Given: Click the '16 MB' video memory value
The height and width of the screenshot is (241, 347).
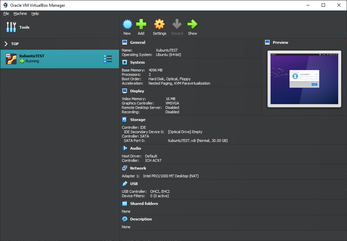Looking at the screenshot, I should [x=170, y=99].
